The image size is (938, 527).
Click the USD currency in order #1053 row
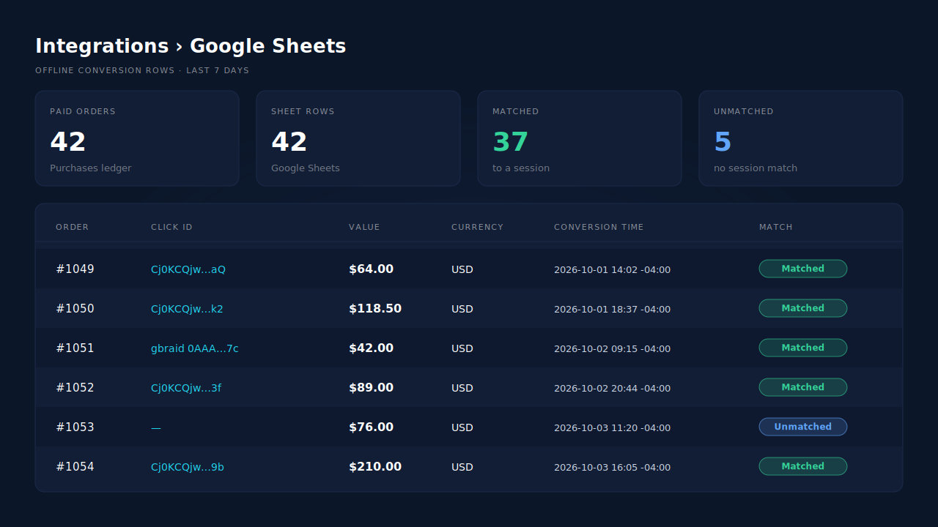click(x=462, y=427)
